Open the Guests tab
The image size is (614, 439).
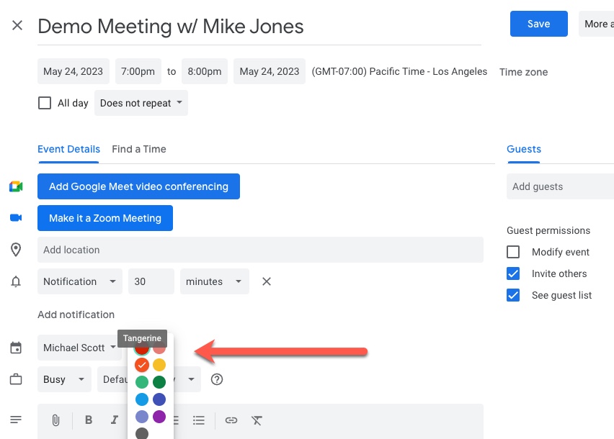523,149
